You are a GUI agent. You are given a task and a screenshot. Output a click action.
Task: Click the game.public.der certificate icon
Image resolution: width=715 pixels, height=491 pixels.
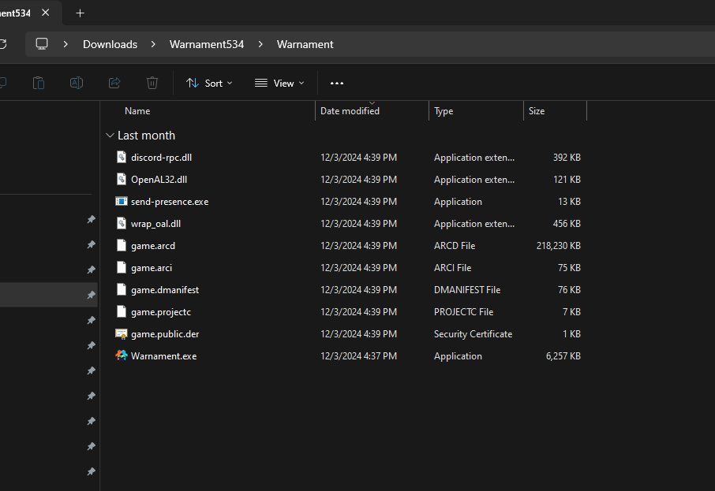pos(122,334)
